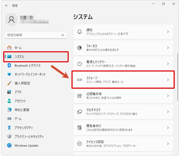The width and height of the screenshot is (179, 156).
Task: Open the 近距離共有 settings title
Action: pos(94,94)
